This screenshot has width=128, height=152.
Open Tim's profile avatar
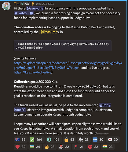6,6
